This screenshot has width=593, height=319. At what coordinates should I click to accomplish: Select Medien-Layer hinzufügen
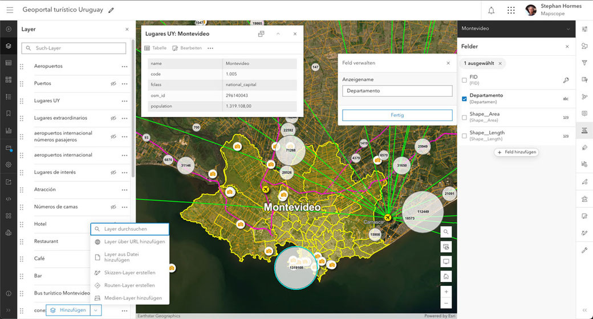[130, 298]
